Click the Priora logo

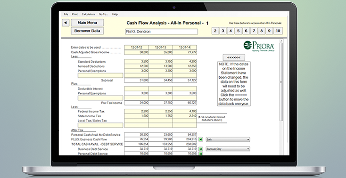point(259,46)
